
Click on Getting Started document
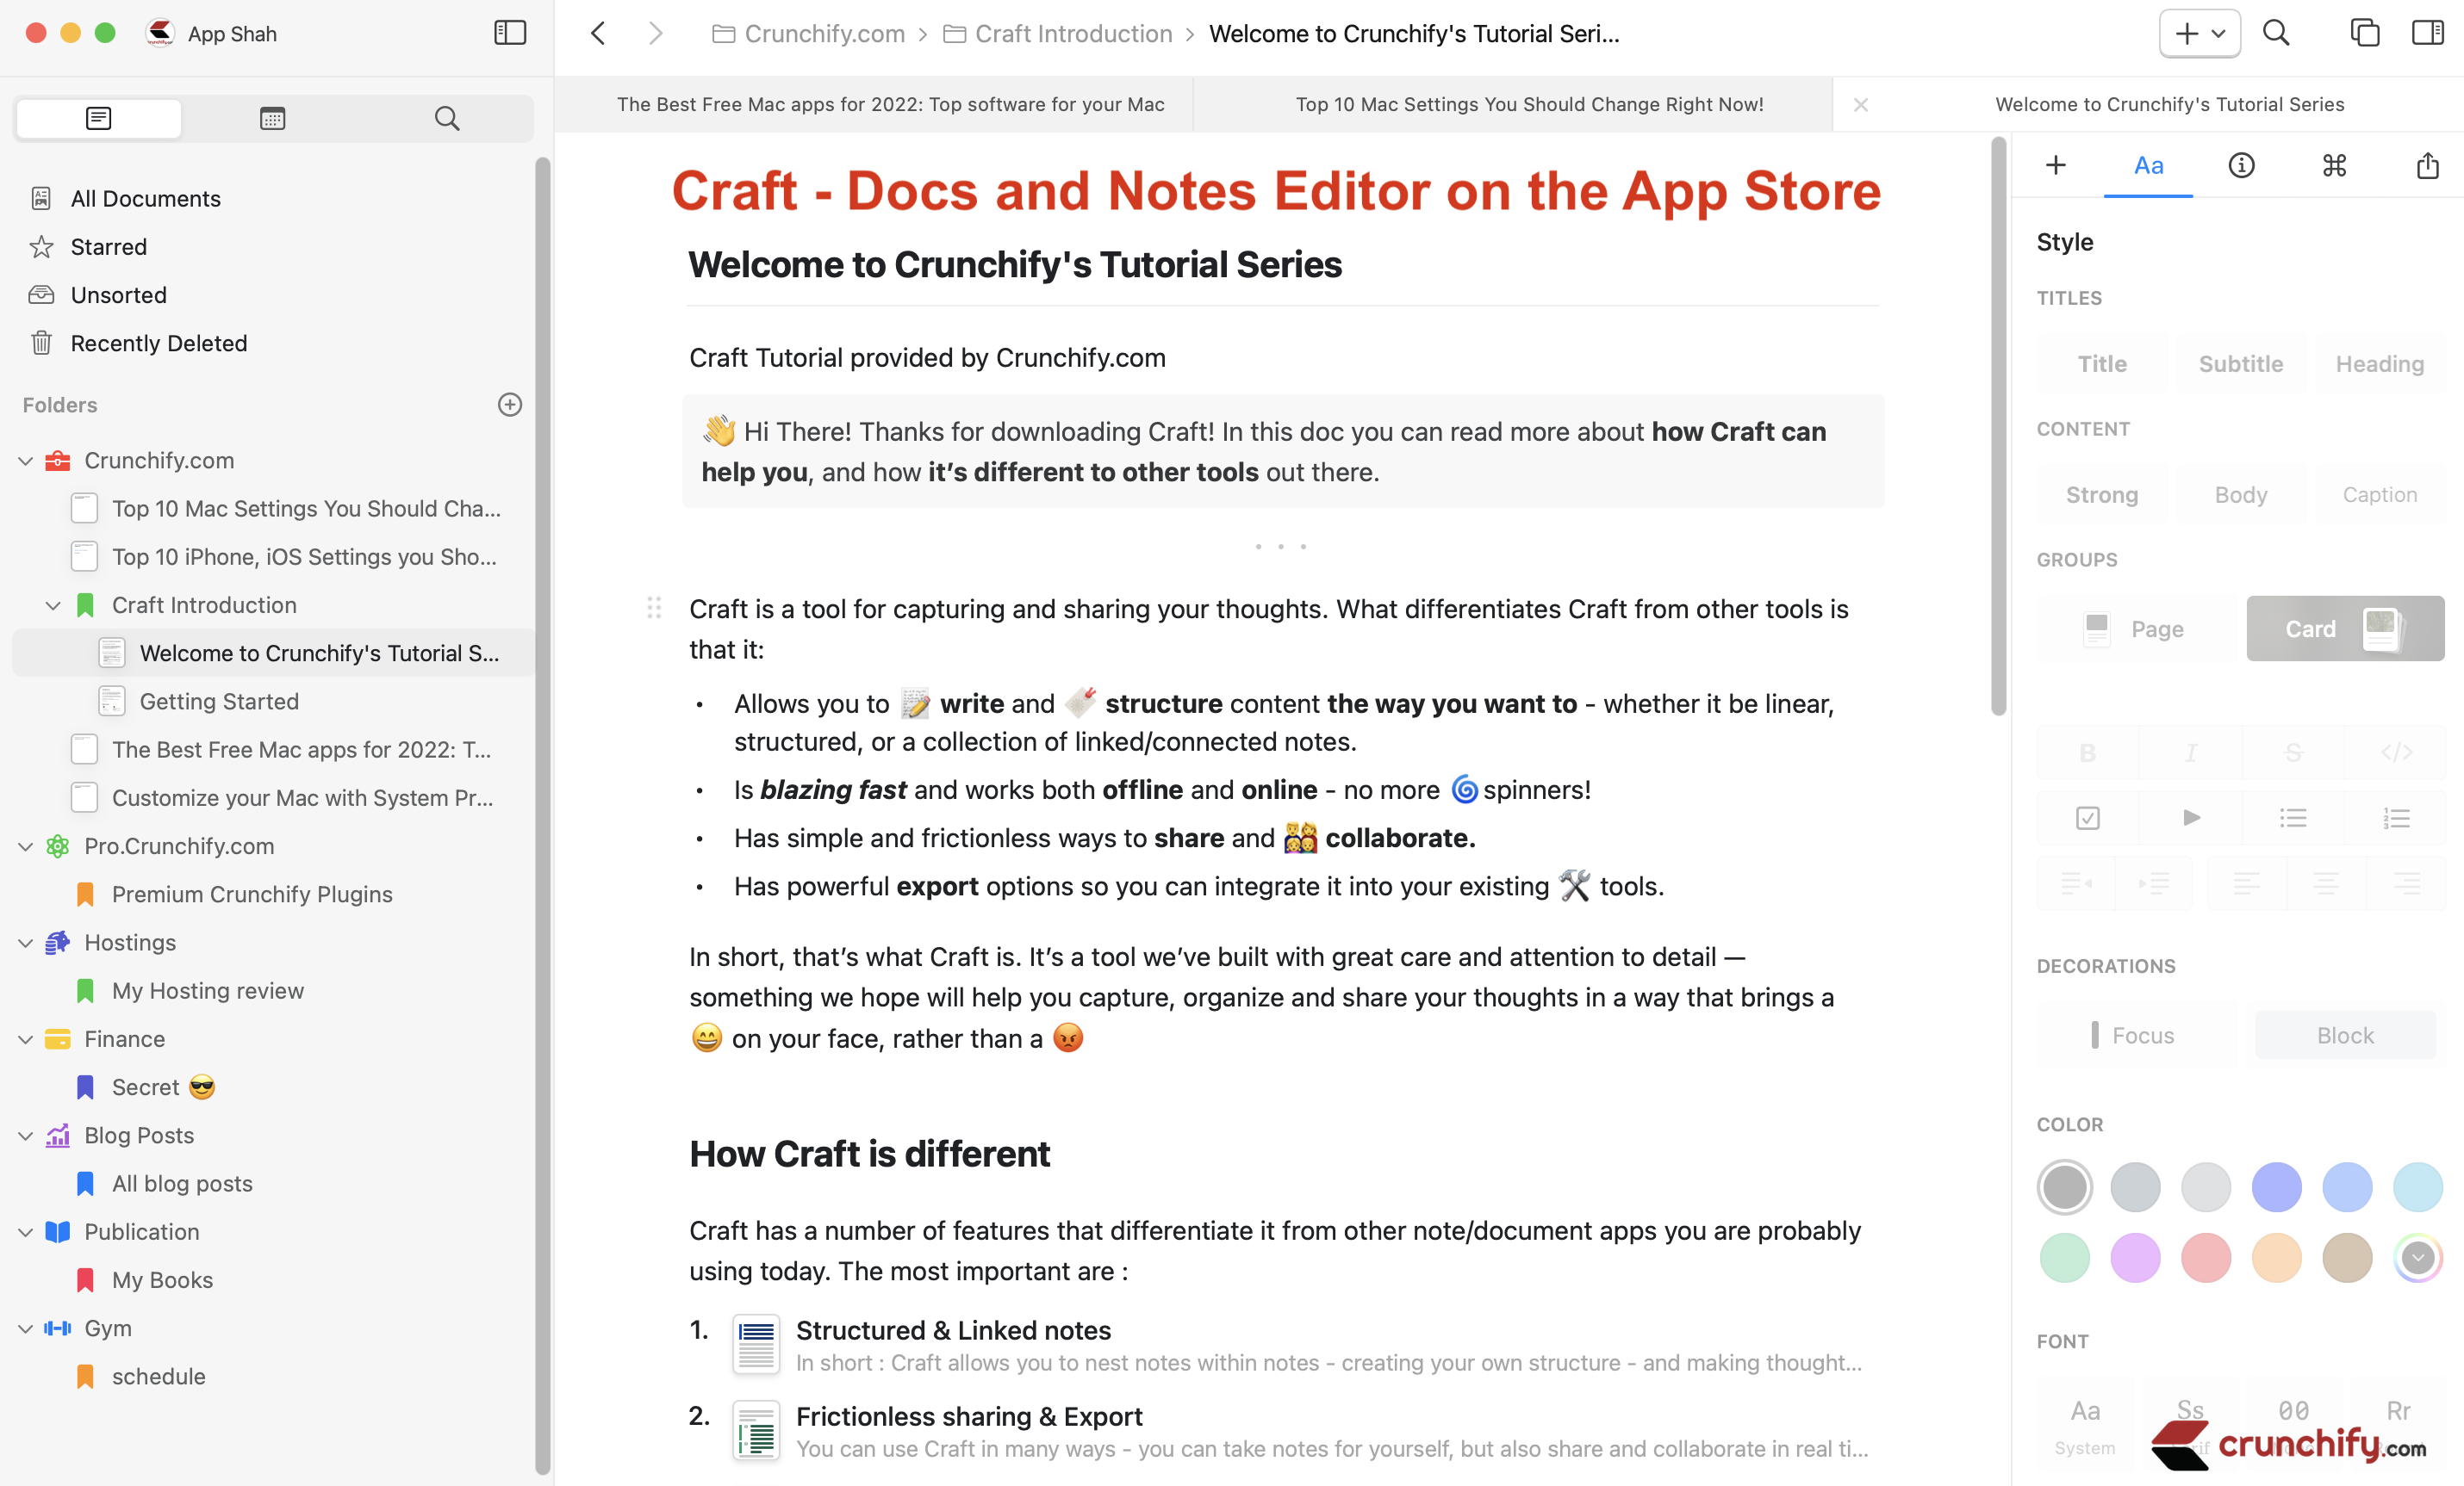point(218,702)
